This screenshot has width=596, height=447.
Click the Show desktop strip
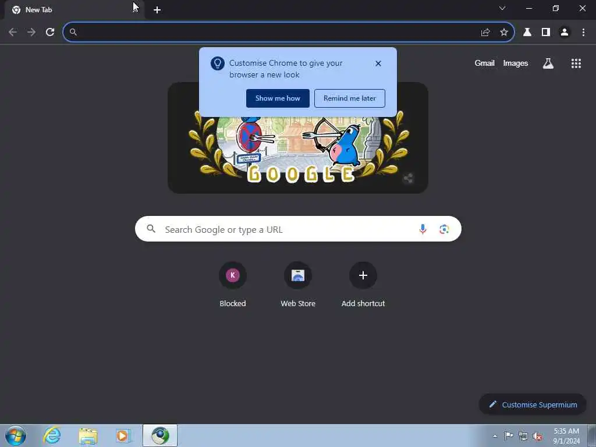click(592, 435)
